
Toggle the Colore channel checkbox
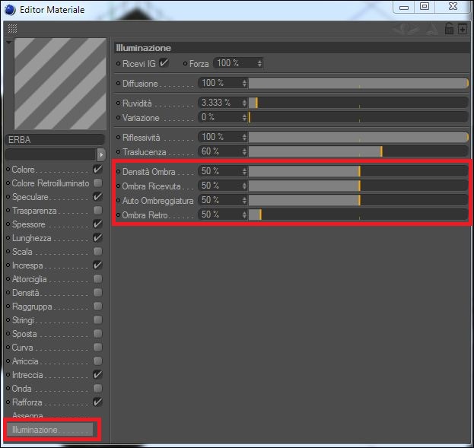point(97,170)
